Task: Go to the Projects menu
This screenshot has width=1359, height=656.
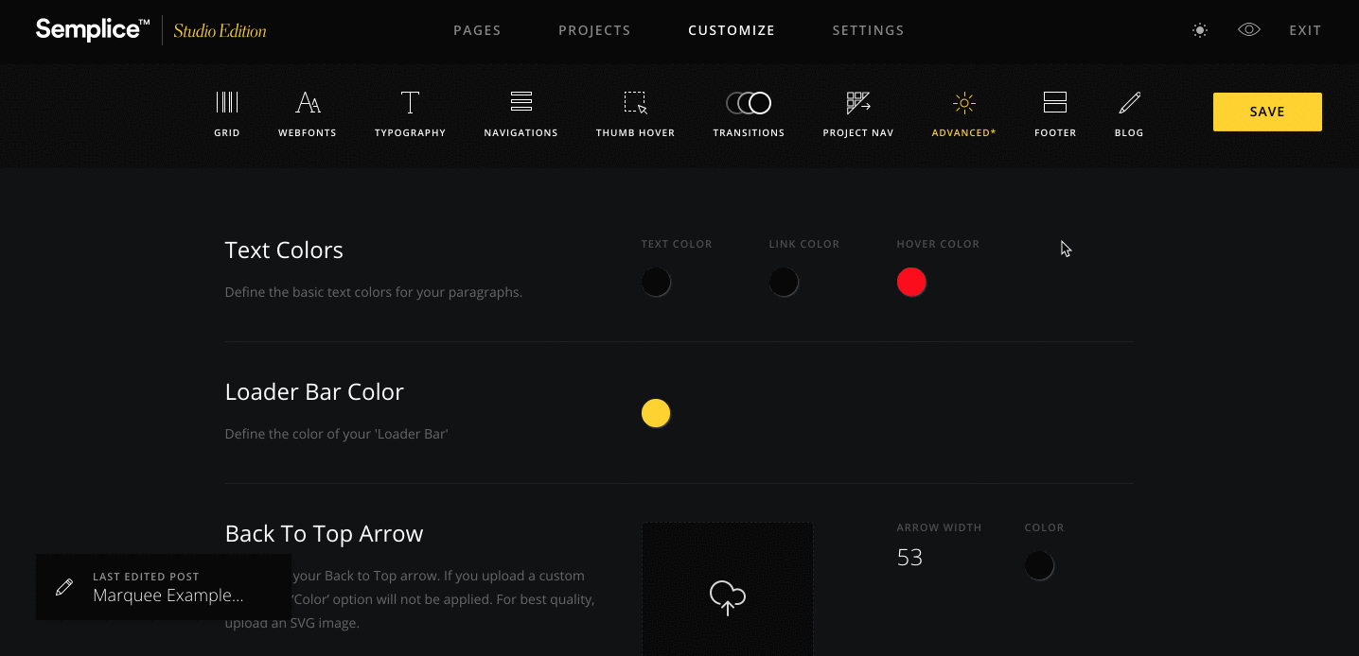Action: pos(594,30)
